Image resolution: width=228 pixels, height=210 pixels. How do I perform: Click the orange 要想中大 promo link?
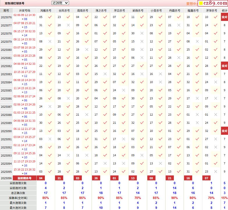tap(192, 4)
